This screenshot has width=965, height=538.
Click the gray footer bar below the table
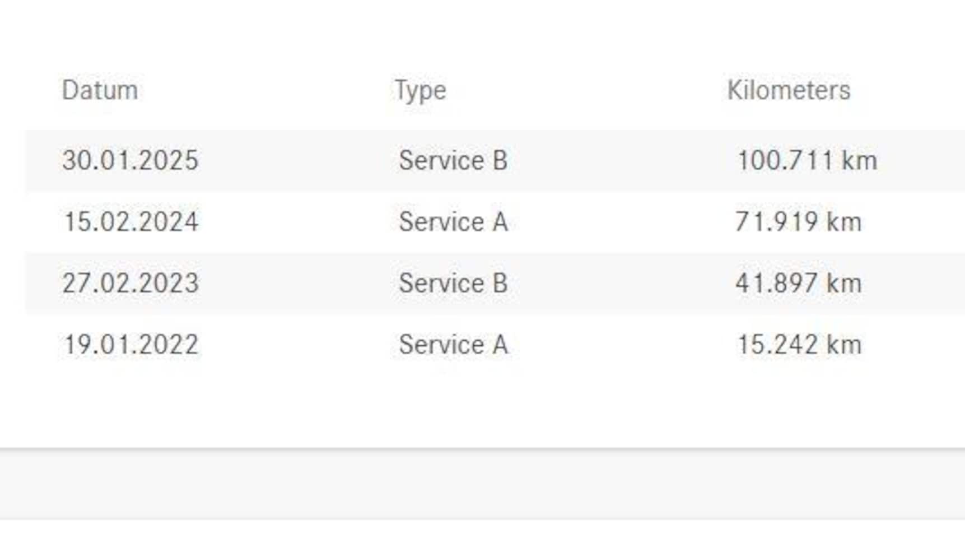coord(482,484)
